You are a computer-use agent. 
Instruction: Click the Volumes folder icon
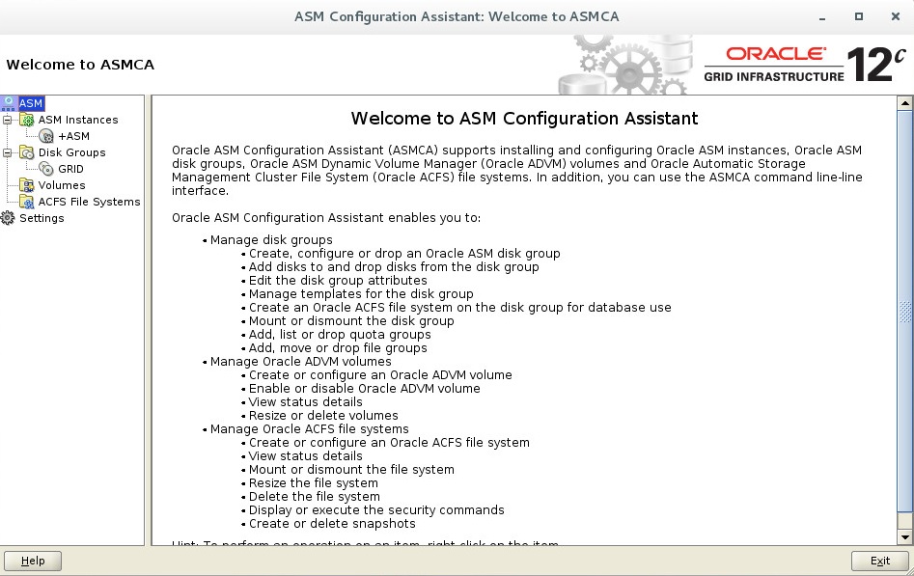(27, 185)
